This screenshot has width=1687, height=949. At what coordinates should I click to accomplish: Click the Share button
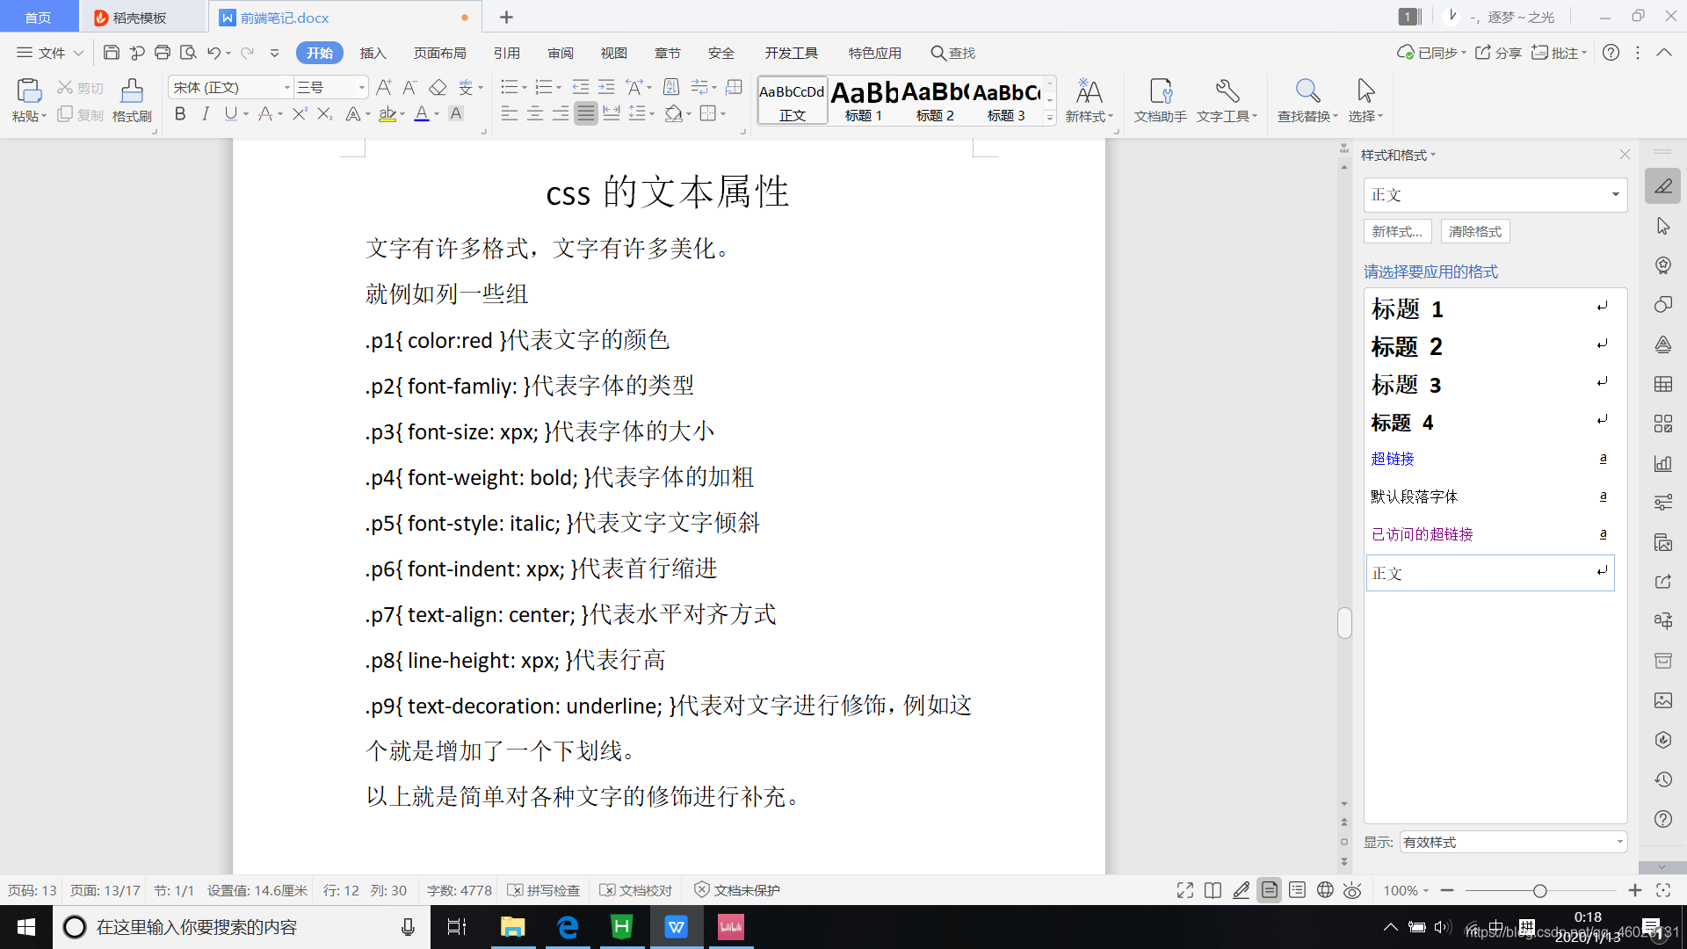(1498, 53)
